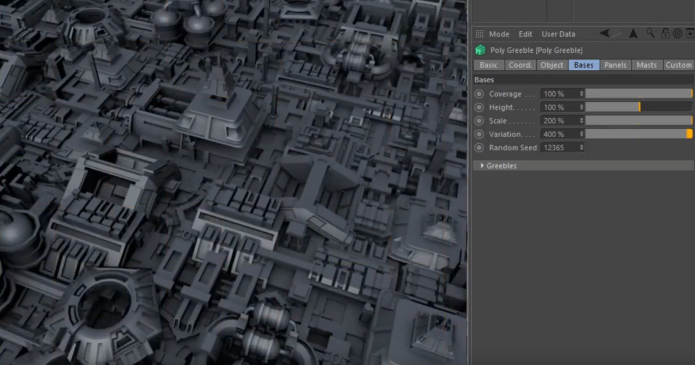Click the dotted grip handle beside Mode

pos(479,34)
